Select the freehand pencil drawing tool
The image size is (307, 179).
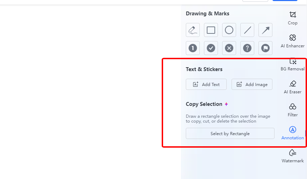(x=193, y=30)
